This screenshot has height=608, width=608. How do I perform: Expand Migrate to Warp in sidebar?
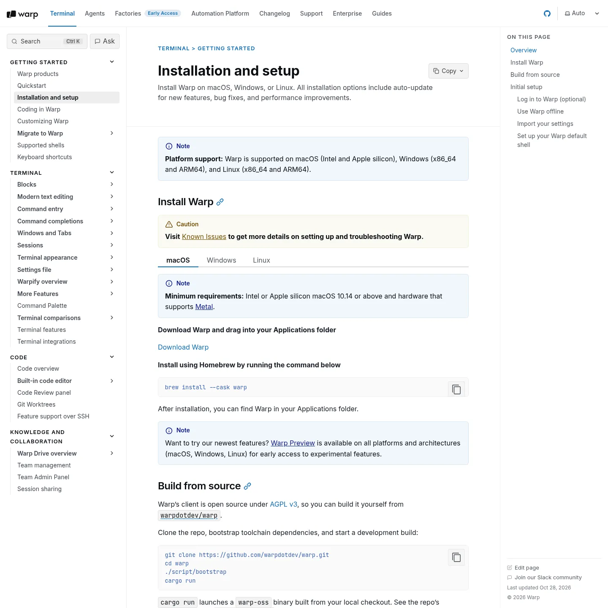[112, 133]
